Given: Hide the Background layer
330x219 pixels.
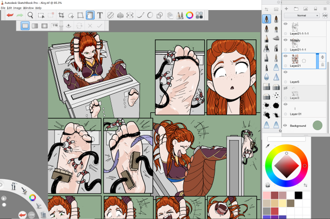Looking at the screenshot, I should click(x=285, y=126).
